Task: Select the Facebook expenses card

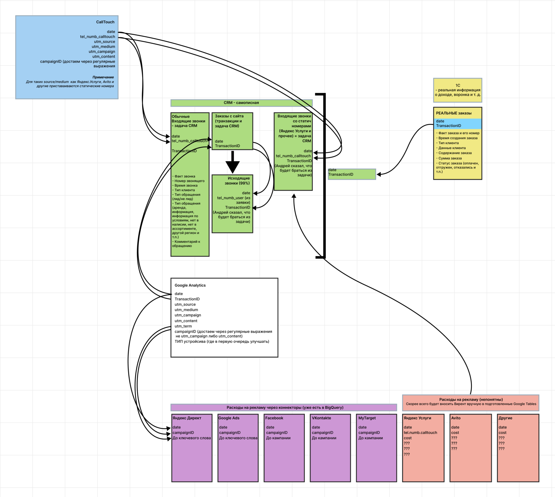Action: tap(284, 448)
